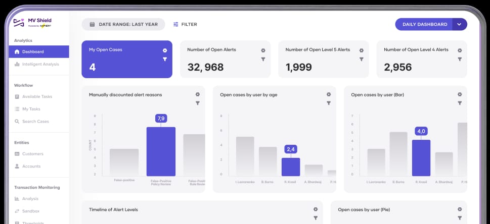Click gear icon on Timeline of Alert Levels

316,209
